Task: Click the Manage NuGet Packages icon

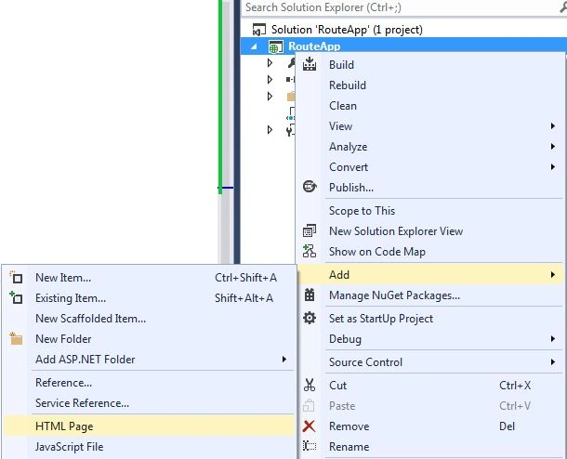Action: tap(310, 295)
